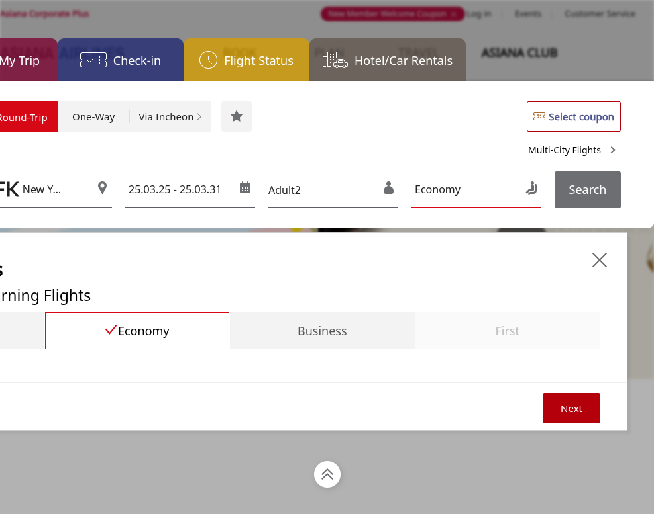Screen dimensions: 654x514
Task: Select the Economy class option
Action: (x=137, y=331)
